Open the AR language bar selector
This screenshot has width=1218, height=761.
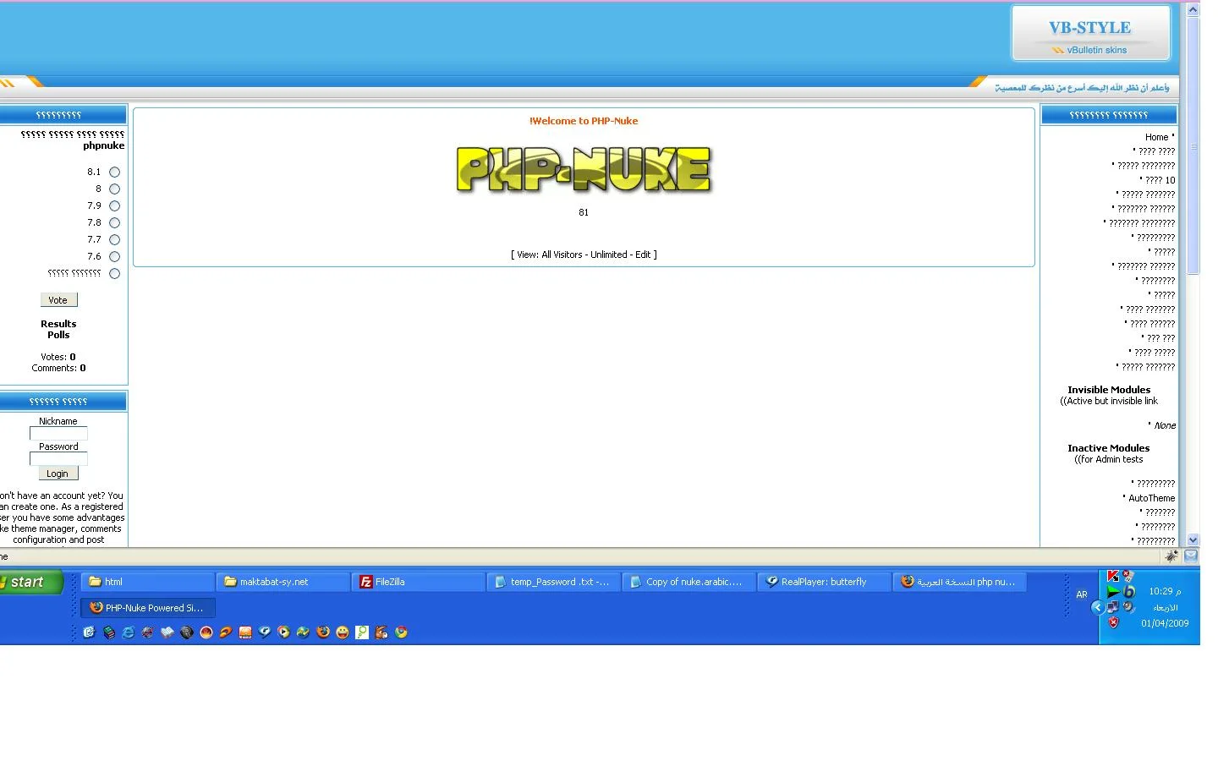[1081, 594]
